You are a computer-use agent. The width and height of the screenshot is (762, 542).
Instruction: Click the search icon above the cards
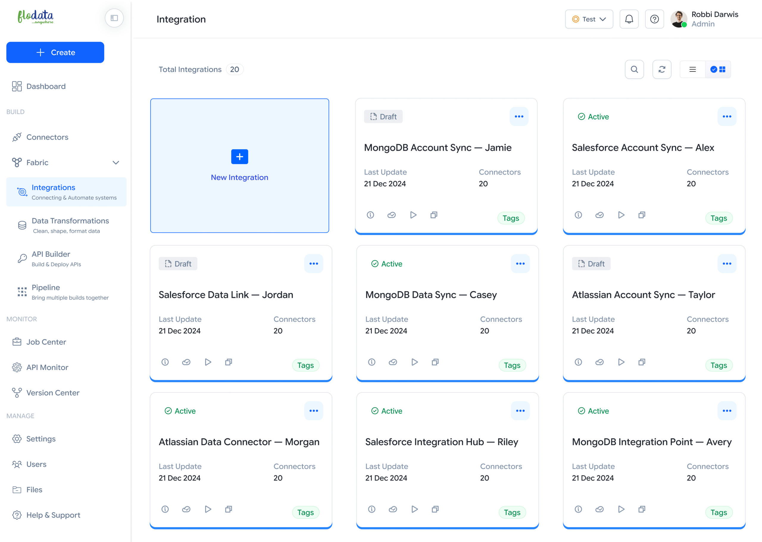(634, 69)
